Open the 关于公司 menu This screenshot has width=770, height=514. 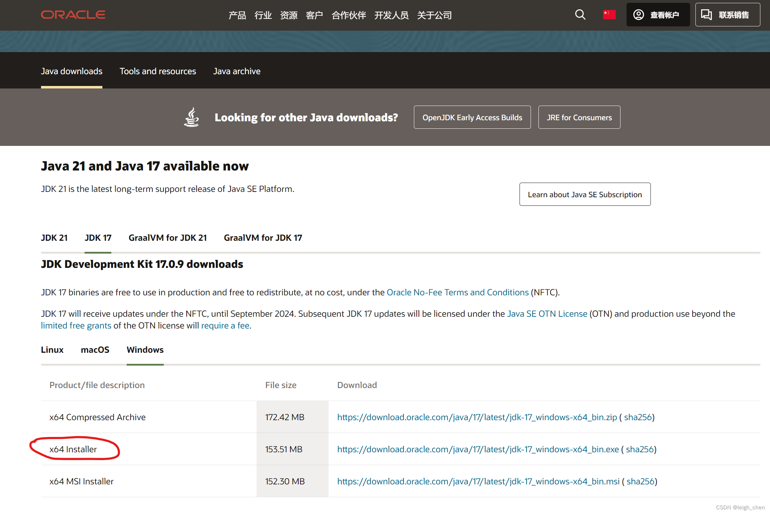[x=434, y=15]
